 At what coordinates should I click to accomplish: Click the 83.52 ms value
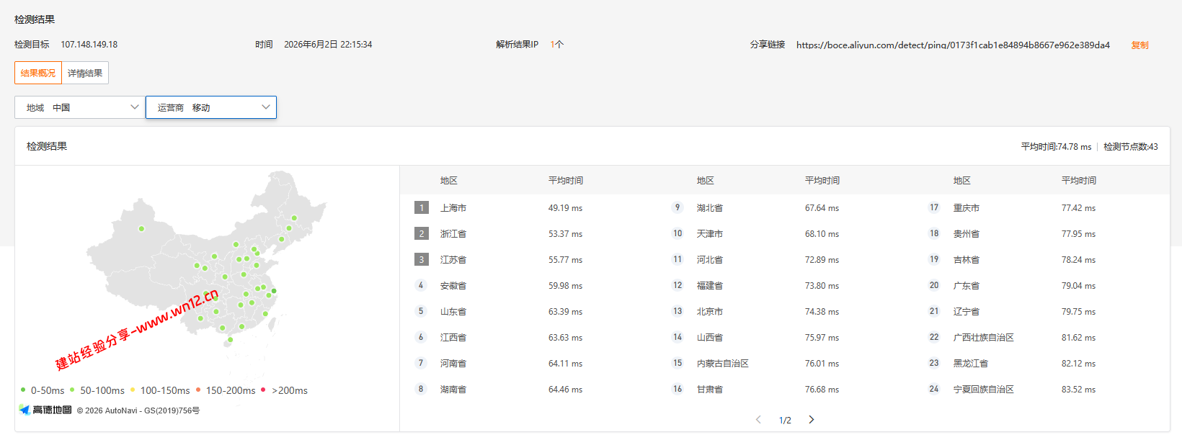(1078, 390)
